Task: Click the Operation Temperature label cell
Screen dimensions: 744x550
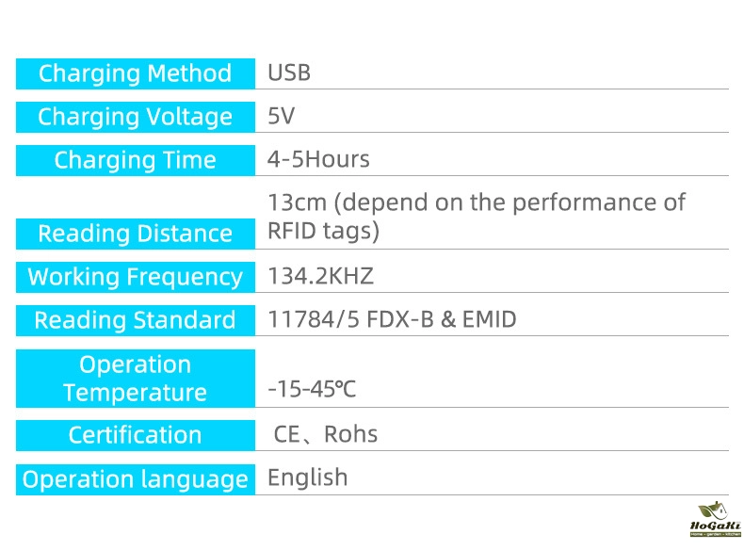Action: coord(136,378)
